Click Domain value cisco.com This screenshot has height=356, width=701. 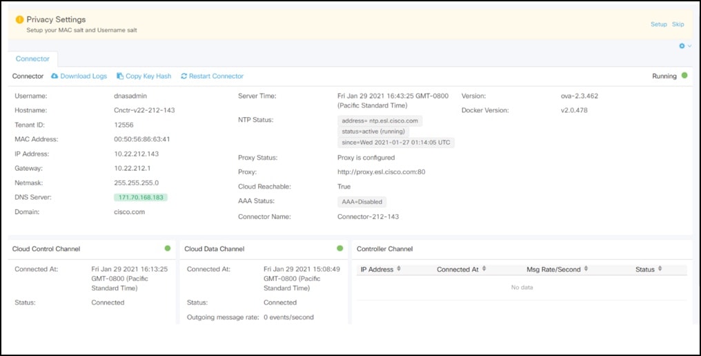pyautogui.click(x=130, y=212)
